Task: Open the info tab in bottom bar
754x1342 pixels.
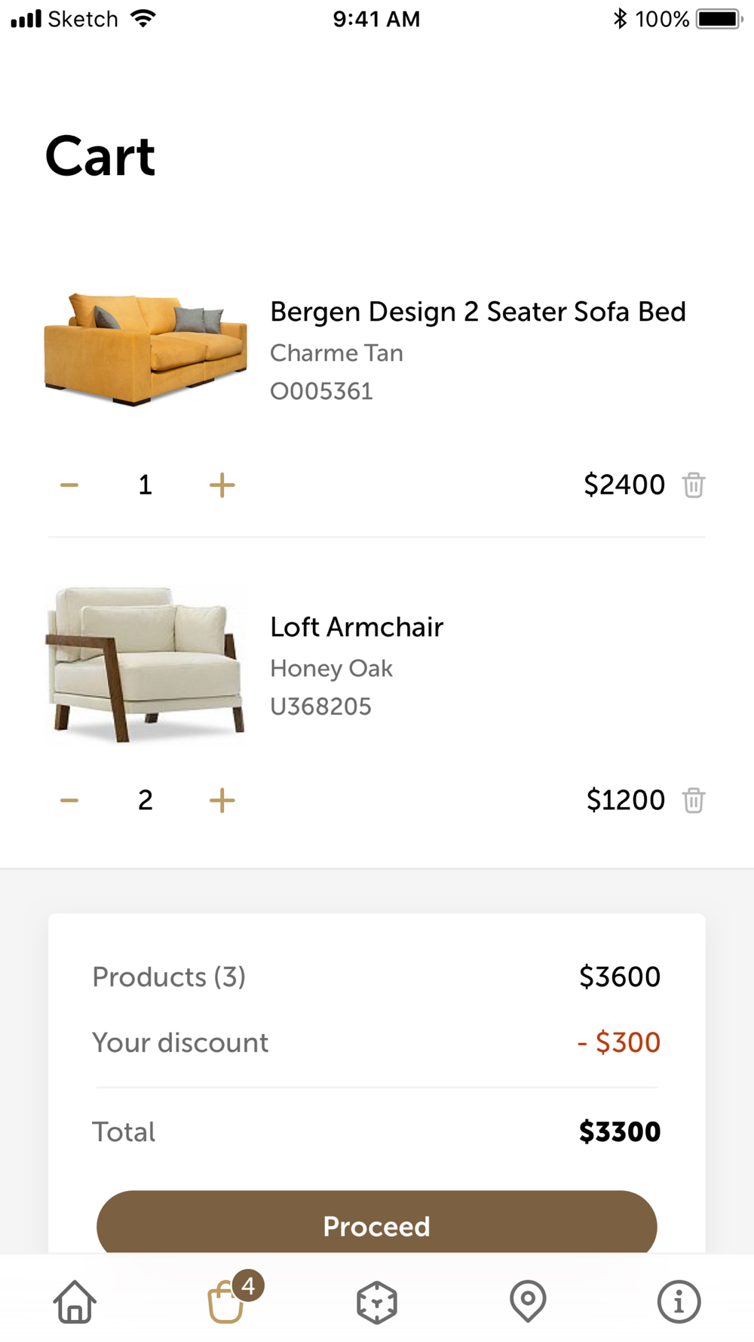Action: tap(679, 1301)
